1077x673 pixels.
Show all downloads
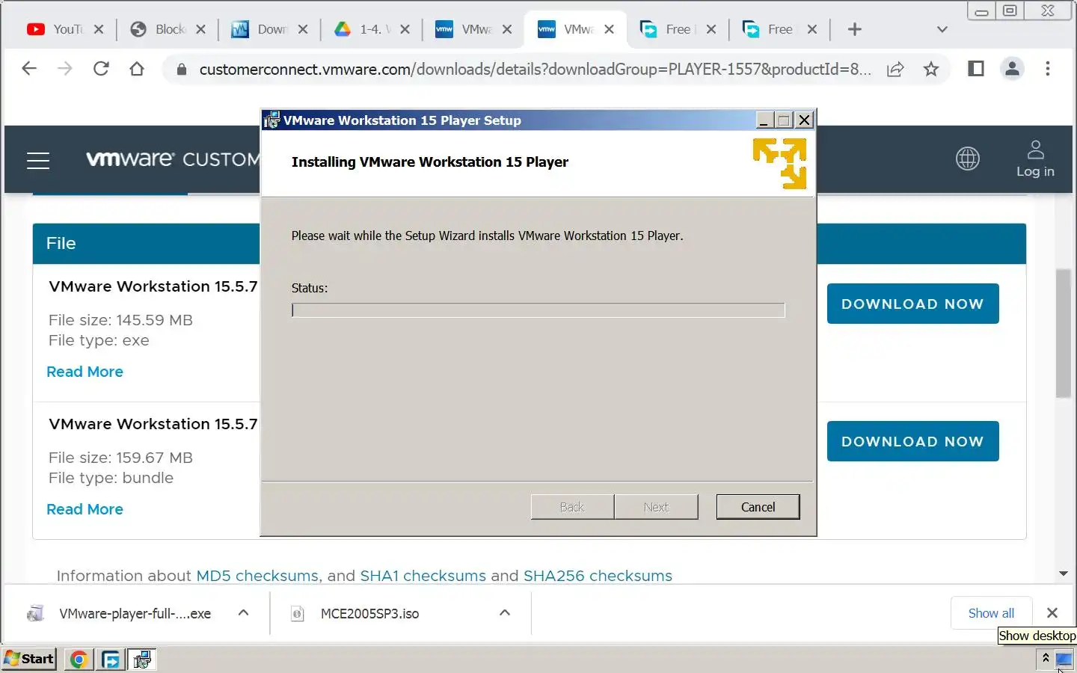click(x=991, y=613)
